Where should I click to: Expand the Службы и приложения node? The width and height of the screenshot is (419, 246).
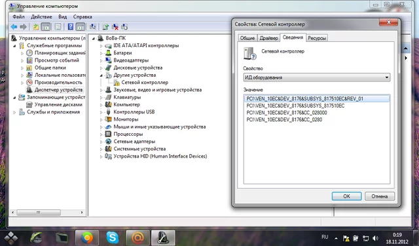(x=14, y=112)
